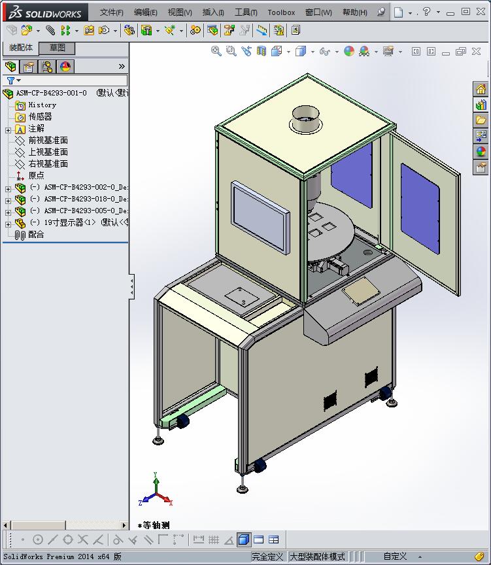The image size is (491, 565).
Task: Click the Interference Detection icon
Action: pos(262,30)
